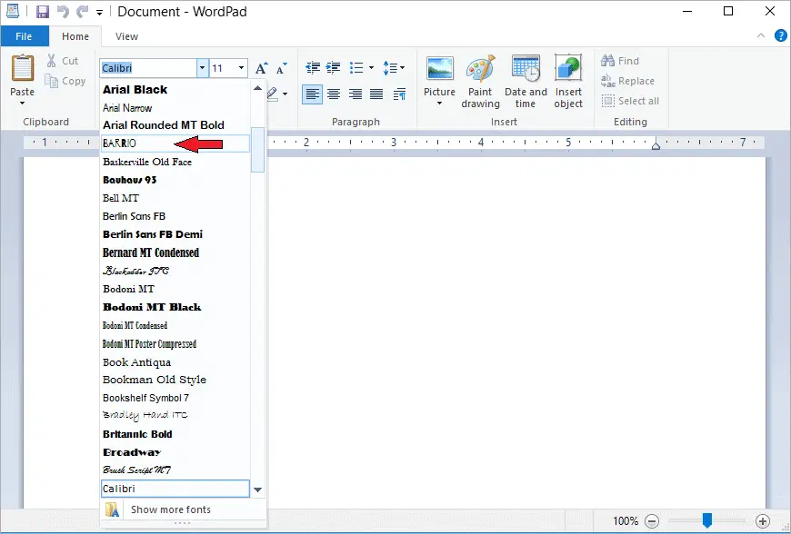Click the Save icon in the title bar

coord(43,11)
